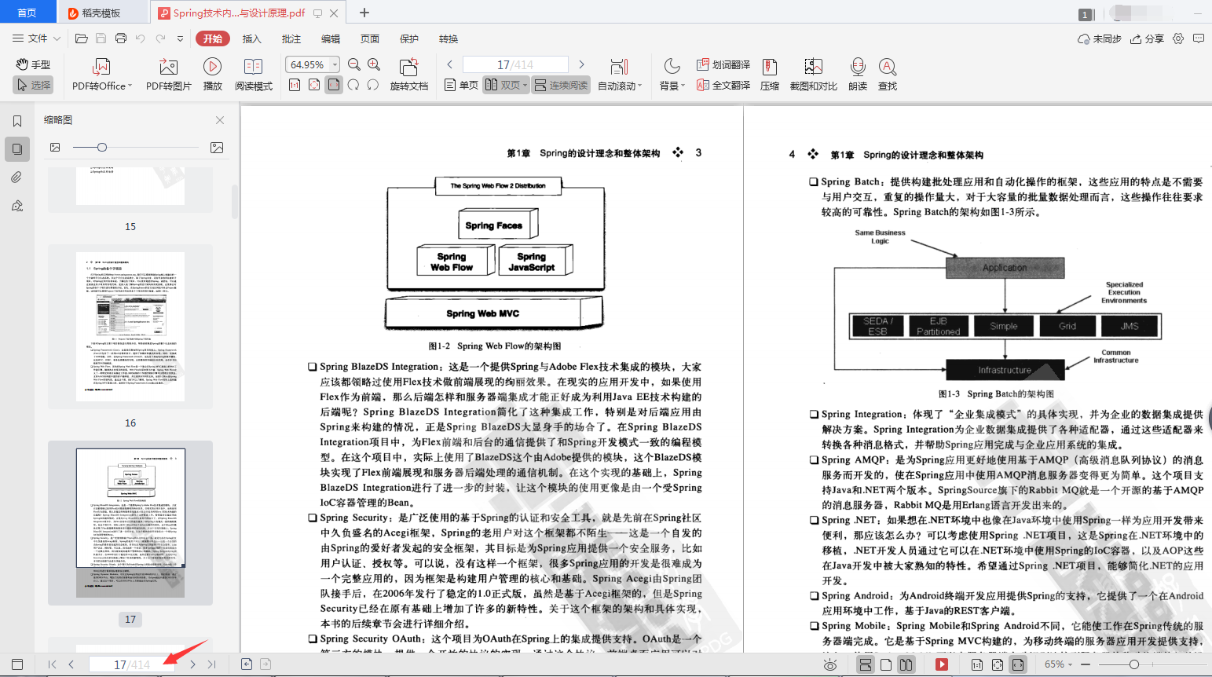This screenshot has height=677, width=1212.
Task: Start slideshow playback (播放)
Action: click(x=212, y=75)
